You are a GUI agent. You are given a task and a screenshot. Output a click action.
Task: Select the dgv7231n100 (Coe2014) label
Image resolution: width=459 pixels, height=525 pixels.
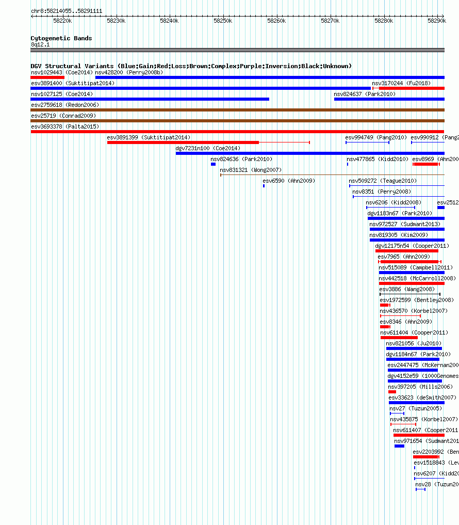pyautogui.click(x=208, y=148)
